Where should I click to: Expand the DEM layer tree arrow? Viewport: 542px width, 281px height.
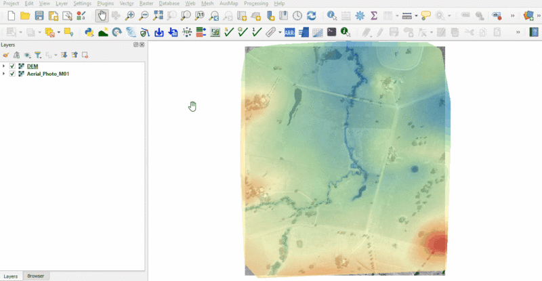(4, 66)
